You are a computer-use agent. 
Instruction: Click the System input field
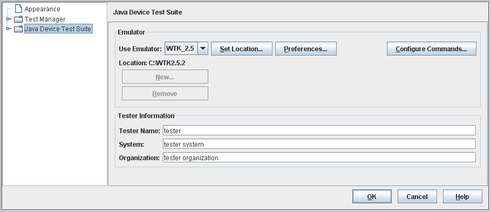pos(319,144)
